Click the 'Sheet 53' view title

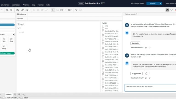[x=21, y=26]
